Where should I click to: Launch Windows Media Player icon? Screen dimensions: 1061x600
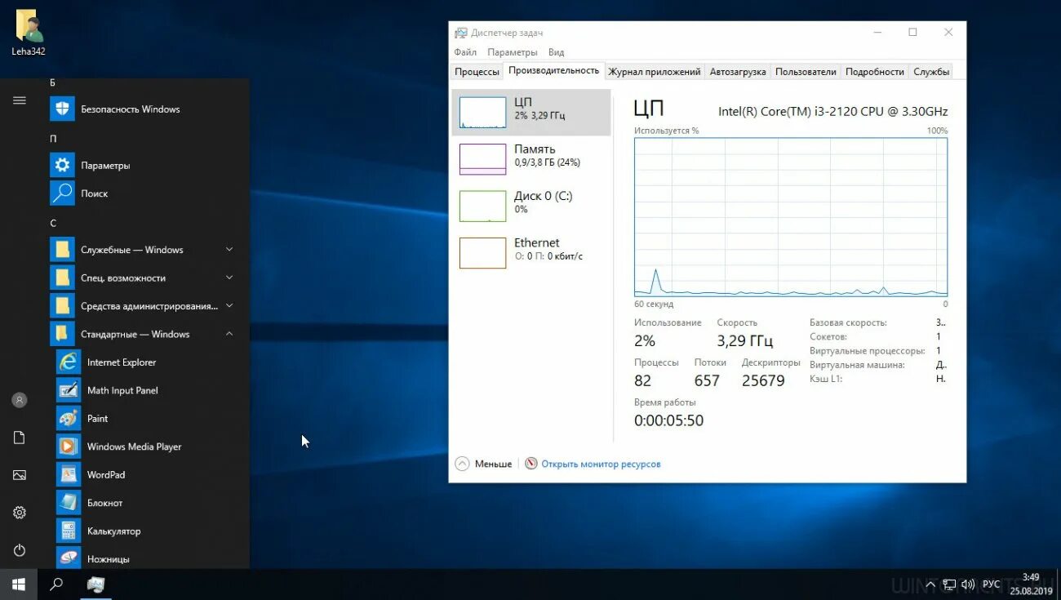point(69,447)
